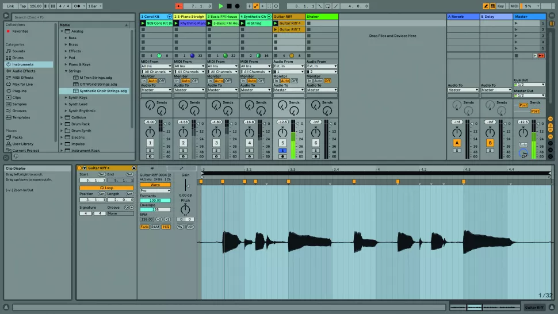
Task: Select Audio Effects in browser categories
Action: coord(22,71)
